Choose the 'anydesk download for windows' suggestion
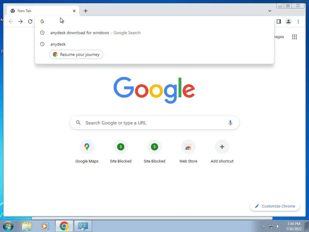This screenshot has height=232, width=309. (x=154, y=33)
